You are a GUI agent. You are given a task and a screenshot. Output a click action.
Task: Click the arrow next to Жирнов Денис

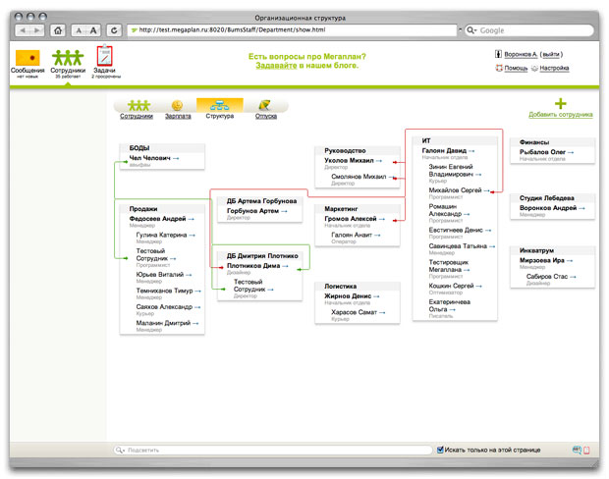pos(376,296)
